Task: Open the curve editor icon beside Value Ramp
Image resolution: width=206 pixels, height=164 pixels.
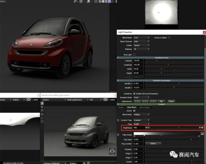Action: click(202, 134)
